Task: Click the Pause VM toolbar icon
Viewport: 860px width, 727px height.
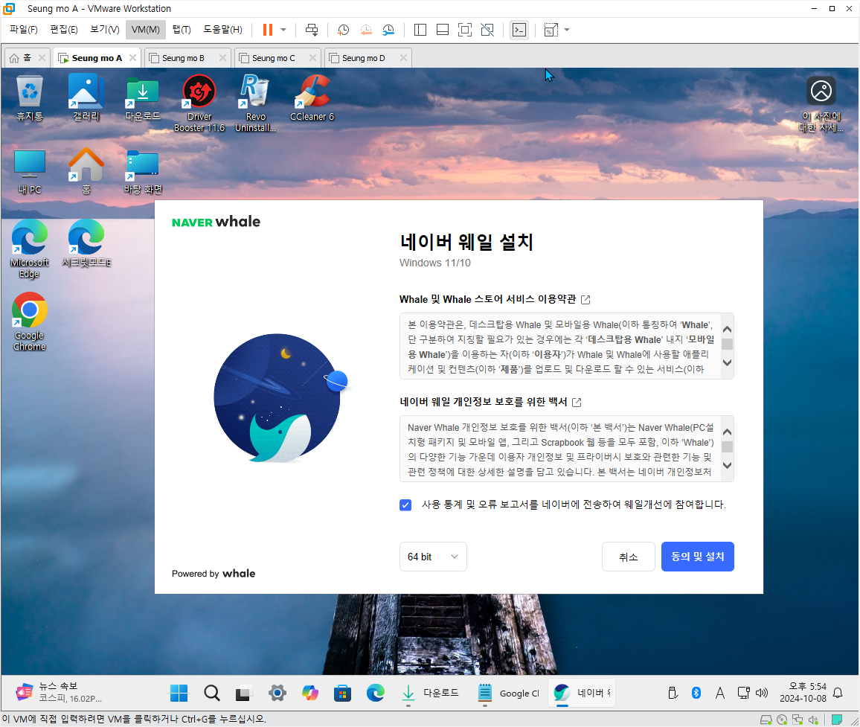Action: [268, 30]
